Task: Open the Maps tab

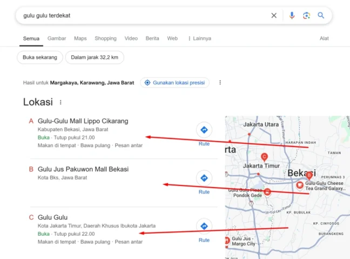Action: (x=80, y=38)
